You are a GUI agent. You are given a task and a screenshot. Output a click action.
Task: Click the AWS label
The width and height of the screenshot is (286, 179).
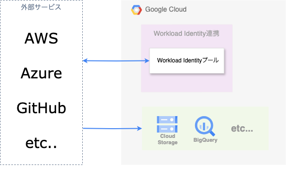point(42,39)
